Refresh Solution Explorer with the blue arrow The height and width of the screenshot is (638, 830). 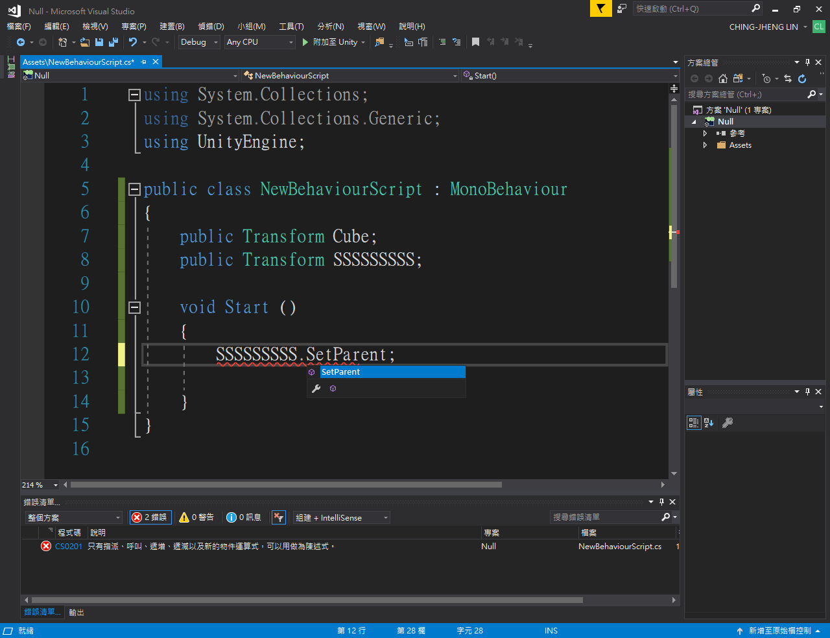(802, 78)
